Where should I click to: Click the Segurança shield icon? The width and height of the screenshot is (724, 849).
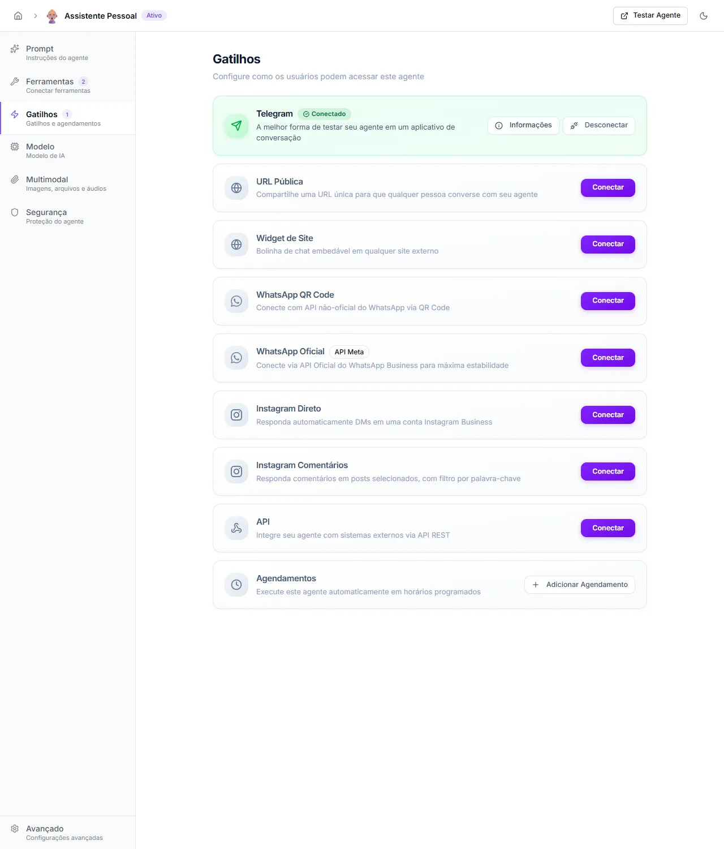pos(15,212)
